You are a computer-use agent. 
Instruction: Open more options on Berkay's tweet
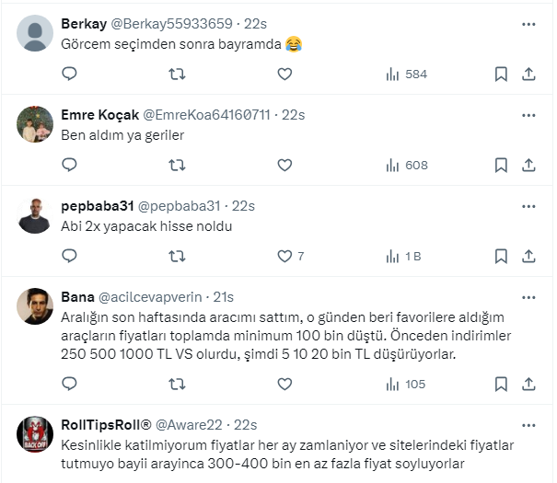[x=528, y=24]
